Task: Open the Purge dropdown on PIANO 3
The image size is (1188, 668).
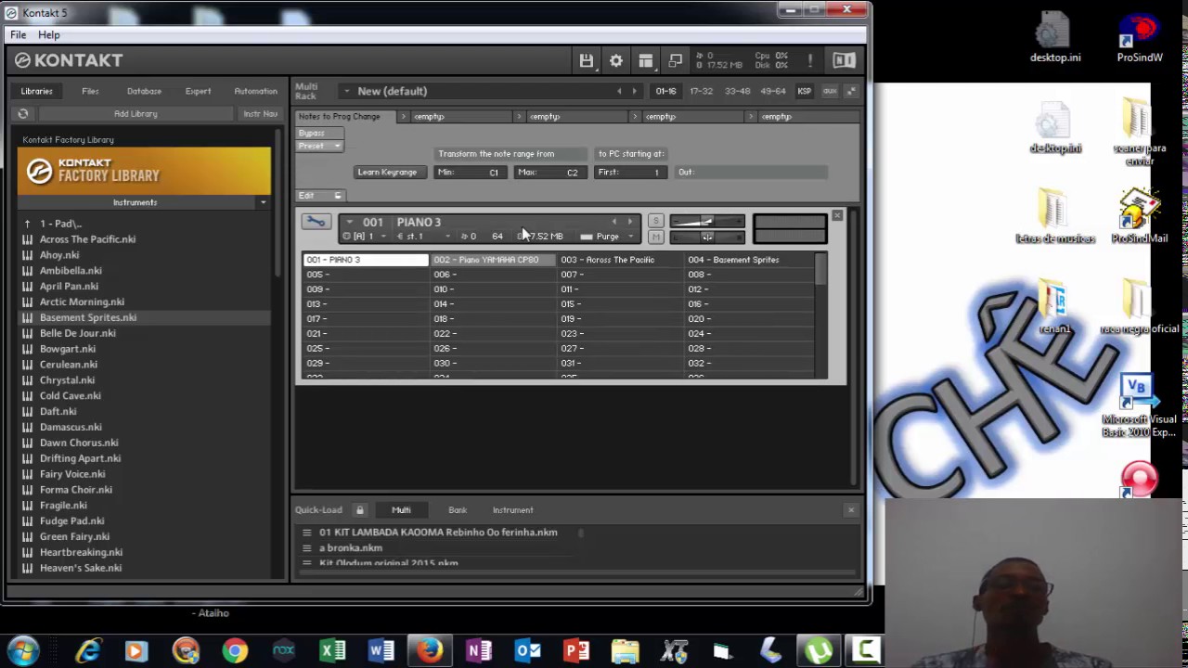Action: pyautogui.click(x=607, y=237)
